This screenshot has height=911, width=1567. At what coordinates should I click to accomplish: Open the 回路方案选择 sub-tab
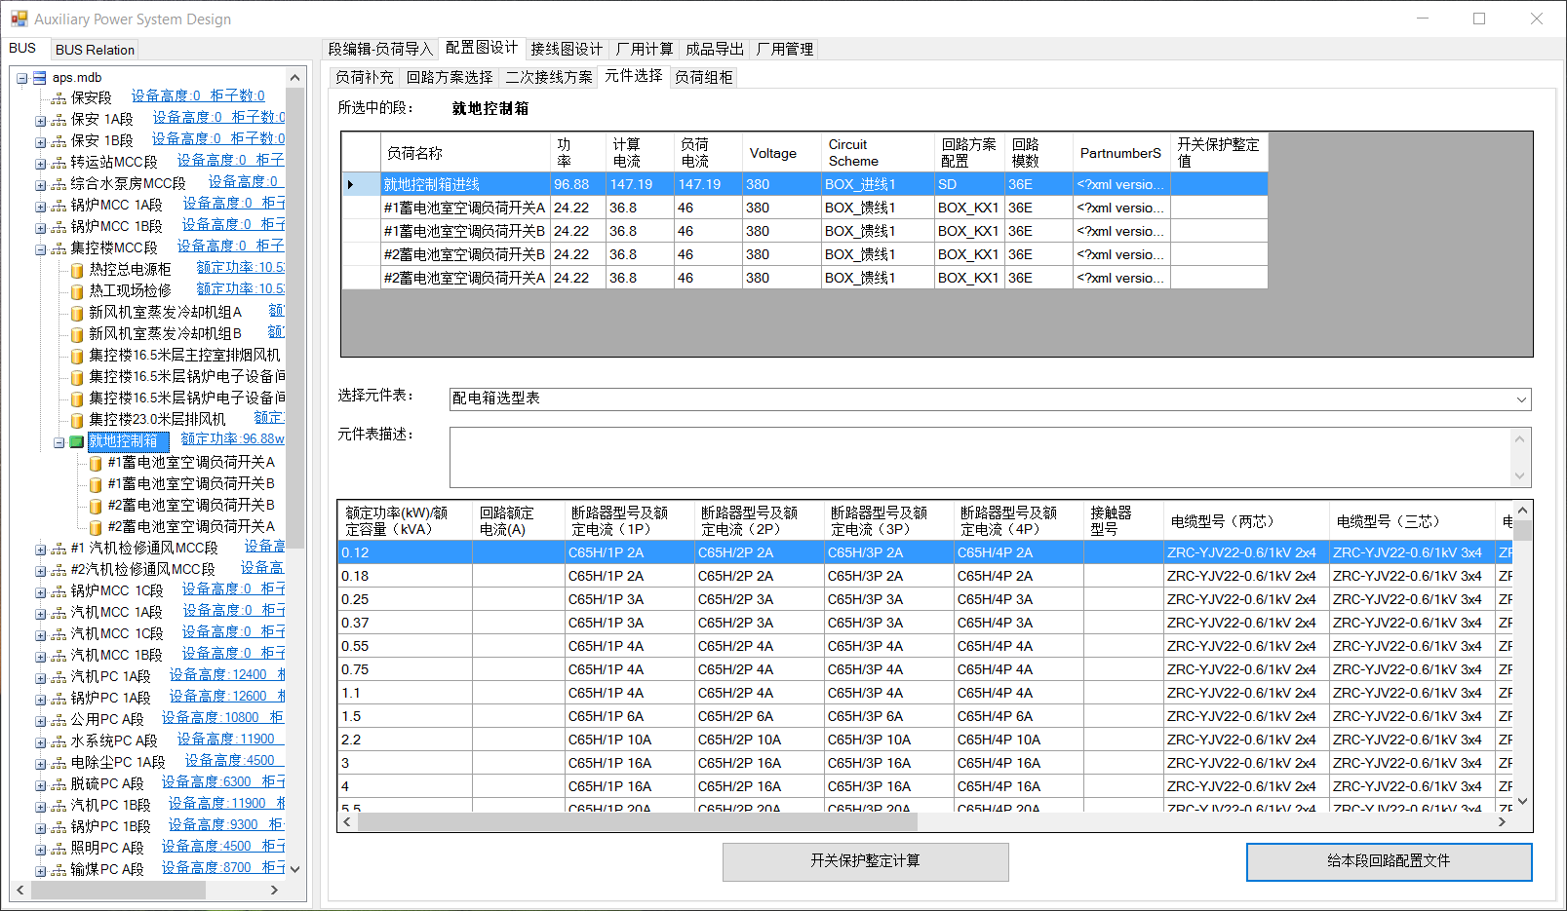point(450,77)
